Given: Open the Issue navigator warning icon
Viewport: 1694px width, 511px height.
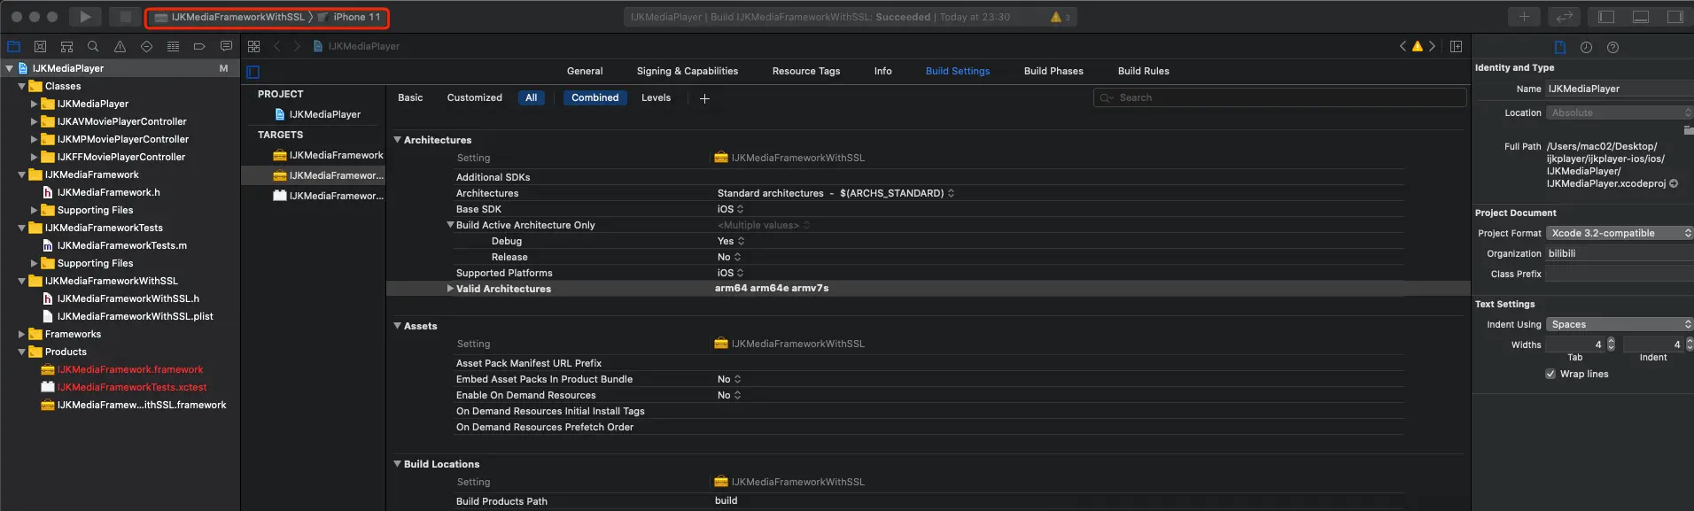Looking at the screenshot, I should click(120, 46).
